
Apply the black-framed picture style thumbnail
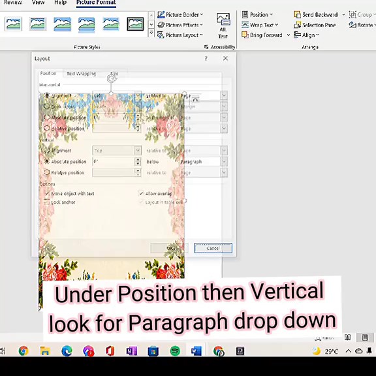coord(135,23)
